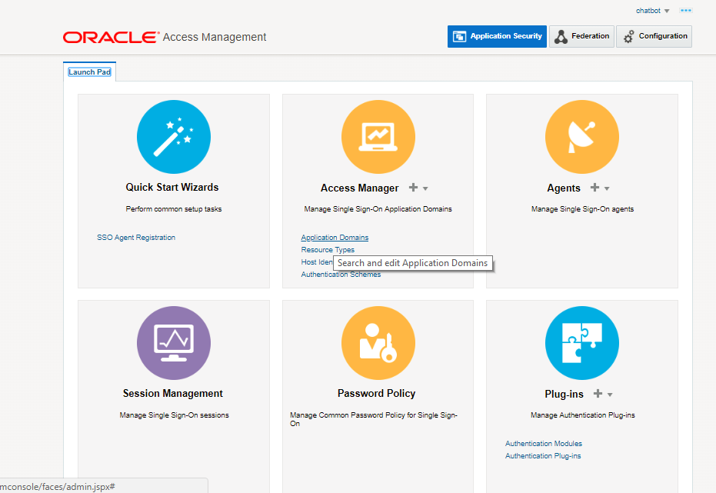The height and width of the screenshot is (493, 716).
Task: Expand the Agents dropdown arrow
Action: 607,188
